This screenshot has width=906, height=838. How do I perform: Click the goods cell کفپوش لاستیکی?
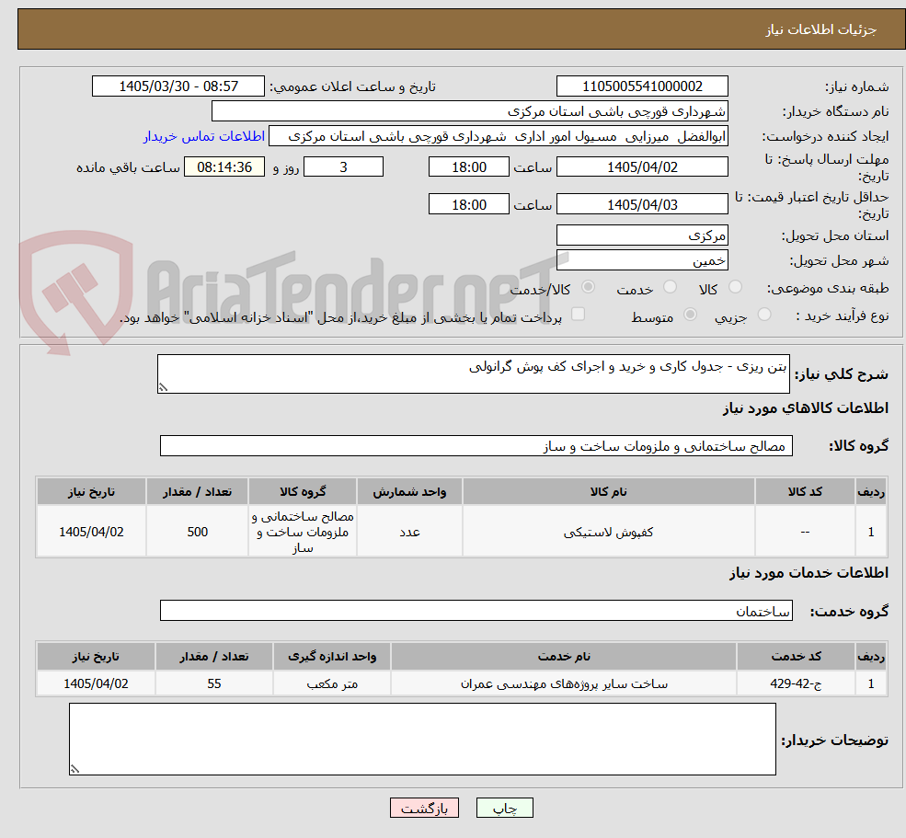pyautogui.click(x=608, y=532)
